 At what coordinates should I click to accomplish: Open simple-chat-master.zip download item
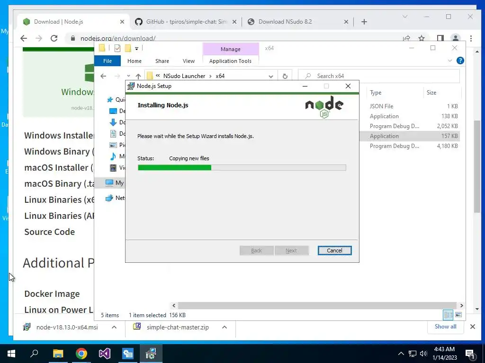point(171,327)
